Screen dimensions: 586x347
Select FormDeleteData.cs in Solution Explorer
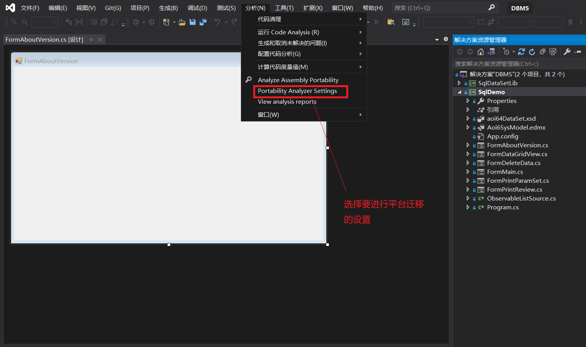point(513,163)
